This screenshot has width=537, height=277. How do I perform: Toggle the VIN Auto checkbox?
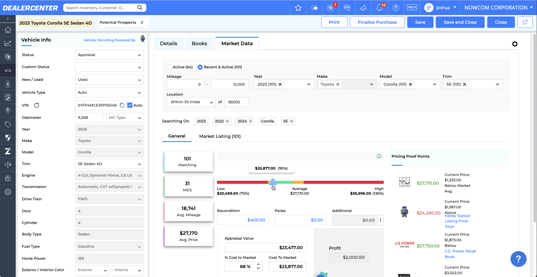(x=130, y=105)
